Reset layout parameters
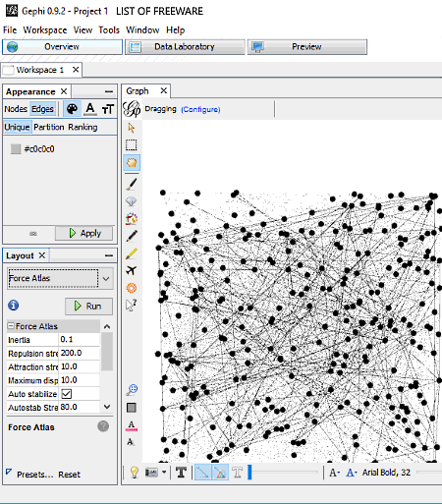 pos(69,475)
